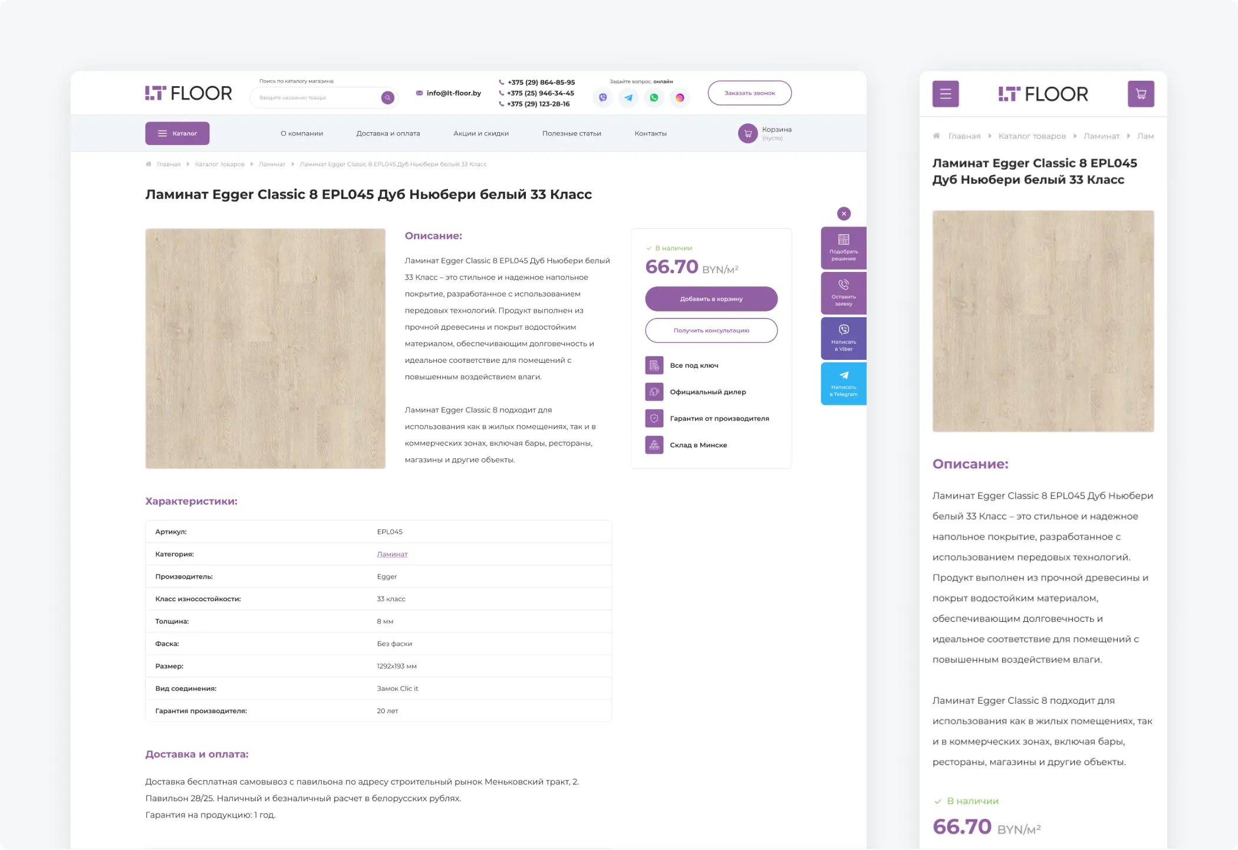Click the search magnifier icon in header
Screen dimensions: 1238x850
pyautogui.click(x=387, y=97)
